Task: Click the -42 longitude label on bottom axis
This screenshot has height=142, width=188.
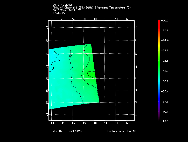Action: (126, 124)
